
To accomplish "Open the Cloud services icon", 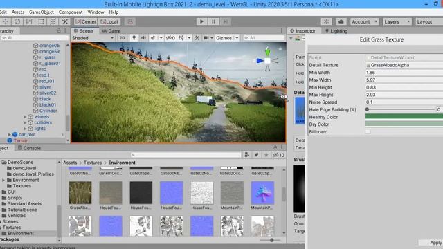I will point(341,21).
